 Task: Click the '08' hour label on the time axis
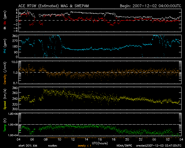click(46, 140)
